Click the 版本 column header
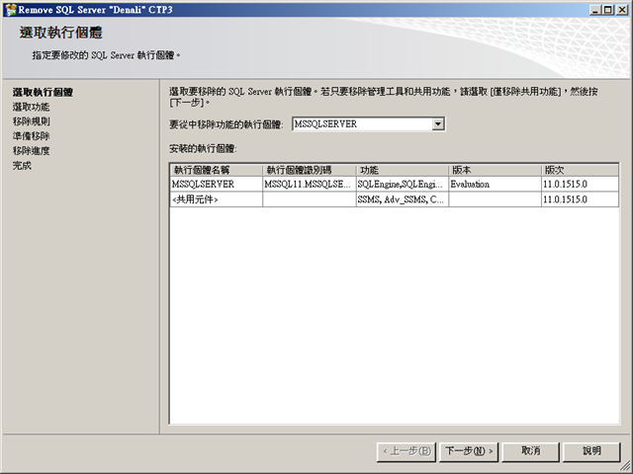This screenshot has width=633, height=474. 495,170
